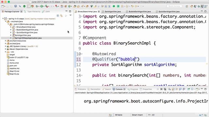Toggle Word Wrap in Console toolbar
The height and width of the screenshot is (117, 209).
[x=177, y=89]
